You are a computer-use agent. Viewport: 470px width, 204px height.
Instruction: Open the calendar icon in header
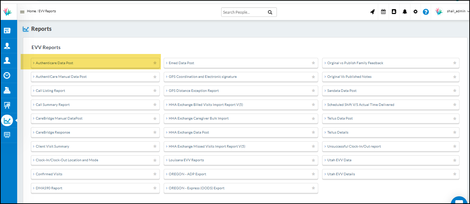coord(383,12)
